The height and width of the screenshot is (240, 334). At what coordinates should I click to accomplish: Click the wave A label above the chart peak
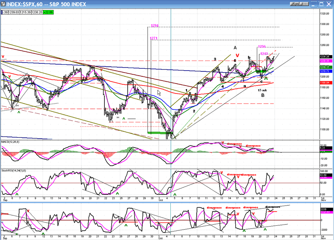235,48
